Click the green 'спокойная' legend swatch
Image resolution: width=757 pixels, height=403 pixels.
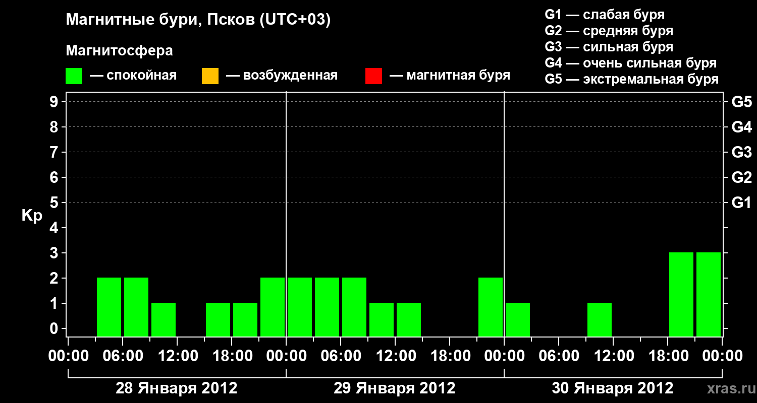[74, 76]
